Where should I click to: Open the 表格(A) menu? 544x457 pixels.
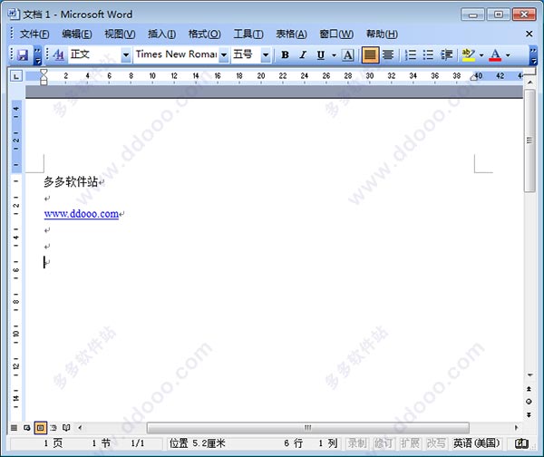291,34
